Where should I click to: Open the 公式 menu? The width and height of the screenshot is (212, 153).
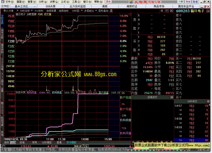(x=65, y=2)
